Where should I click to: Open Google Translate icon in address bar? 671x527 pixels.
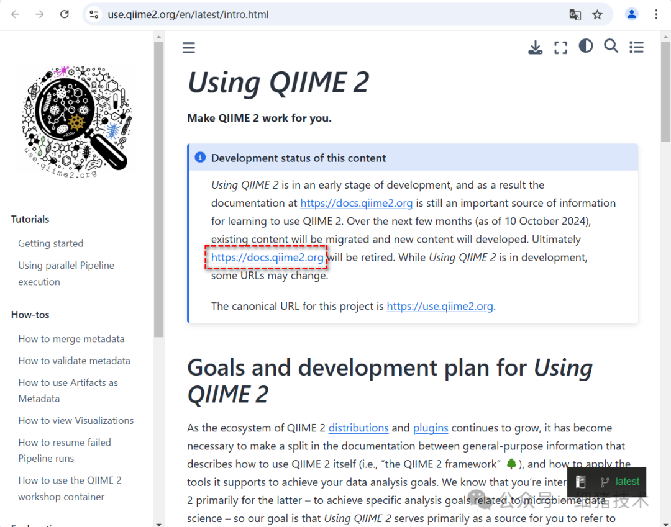tap(575, 14)
